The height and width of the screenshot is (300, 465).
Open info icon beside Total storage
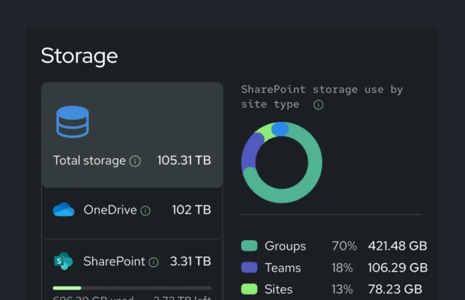tap(135, 161)
